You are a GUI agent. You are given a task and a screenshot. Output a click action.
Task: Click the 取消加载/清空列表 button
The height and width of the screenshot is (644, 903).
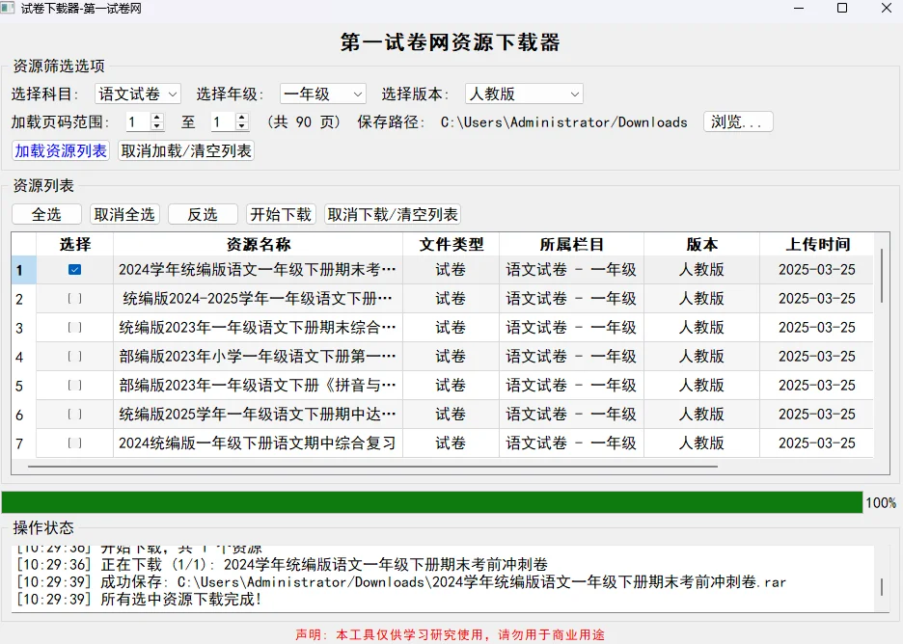tap(186, 150)
